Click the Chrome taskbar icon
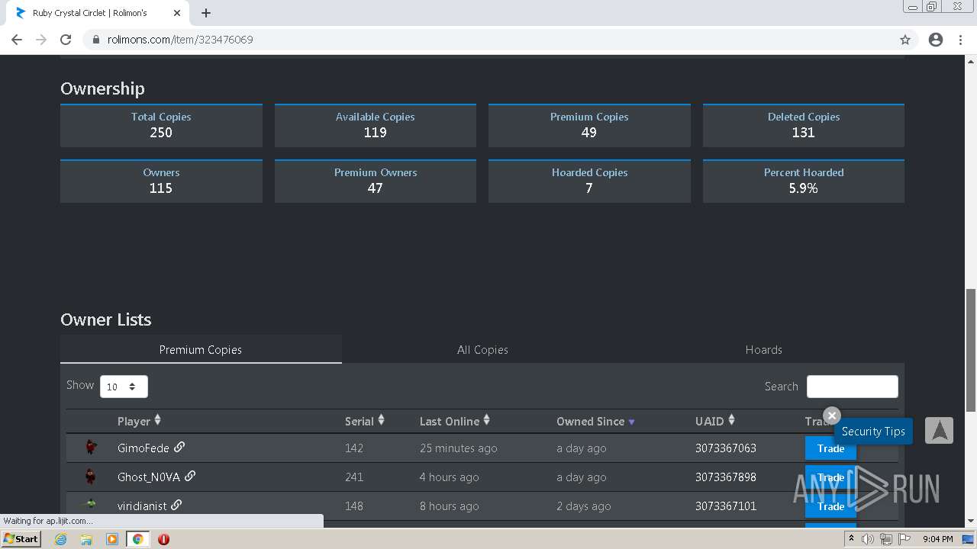This screenshot has height=549, width=977. 137,539
